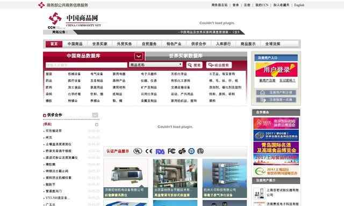Open the 2017 第86届 fair banner
This screenshot has width=344, height=206.
click(276, 135)
